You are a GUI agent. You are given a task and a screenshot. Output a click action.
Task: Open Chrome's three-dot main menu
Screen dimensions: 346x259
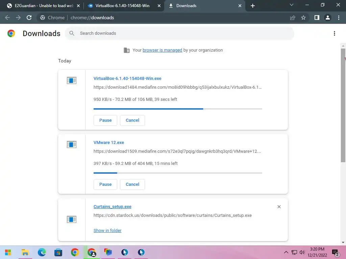click(339, 18)
